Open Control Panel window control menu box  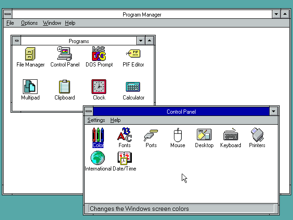pos(88,111)
